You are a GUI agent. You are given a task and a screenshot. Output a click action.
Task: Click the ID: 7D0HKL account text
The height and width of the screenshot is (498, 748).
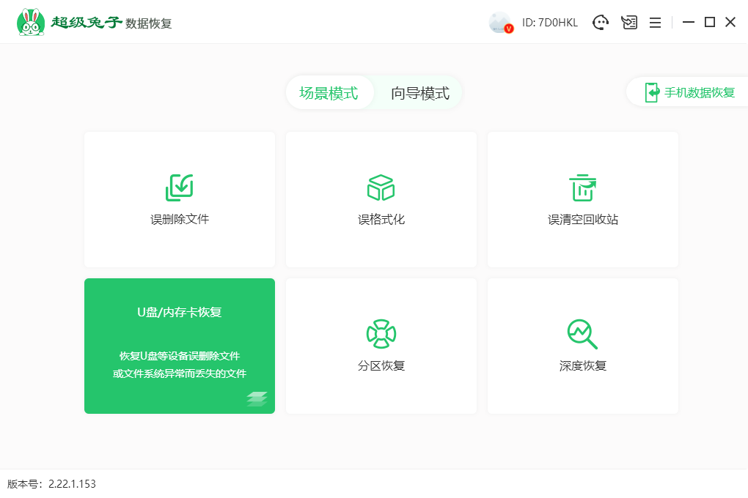pyautogui.click(x=550, y=23)
